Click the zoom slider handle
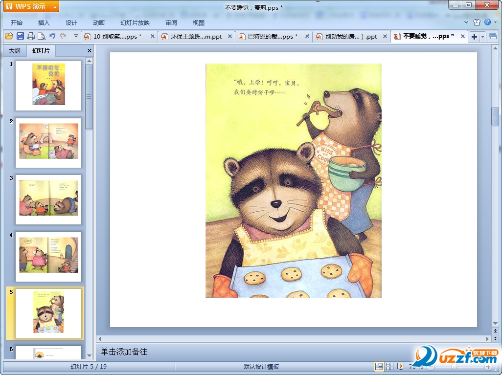 454,367
